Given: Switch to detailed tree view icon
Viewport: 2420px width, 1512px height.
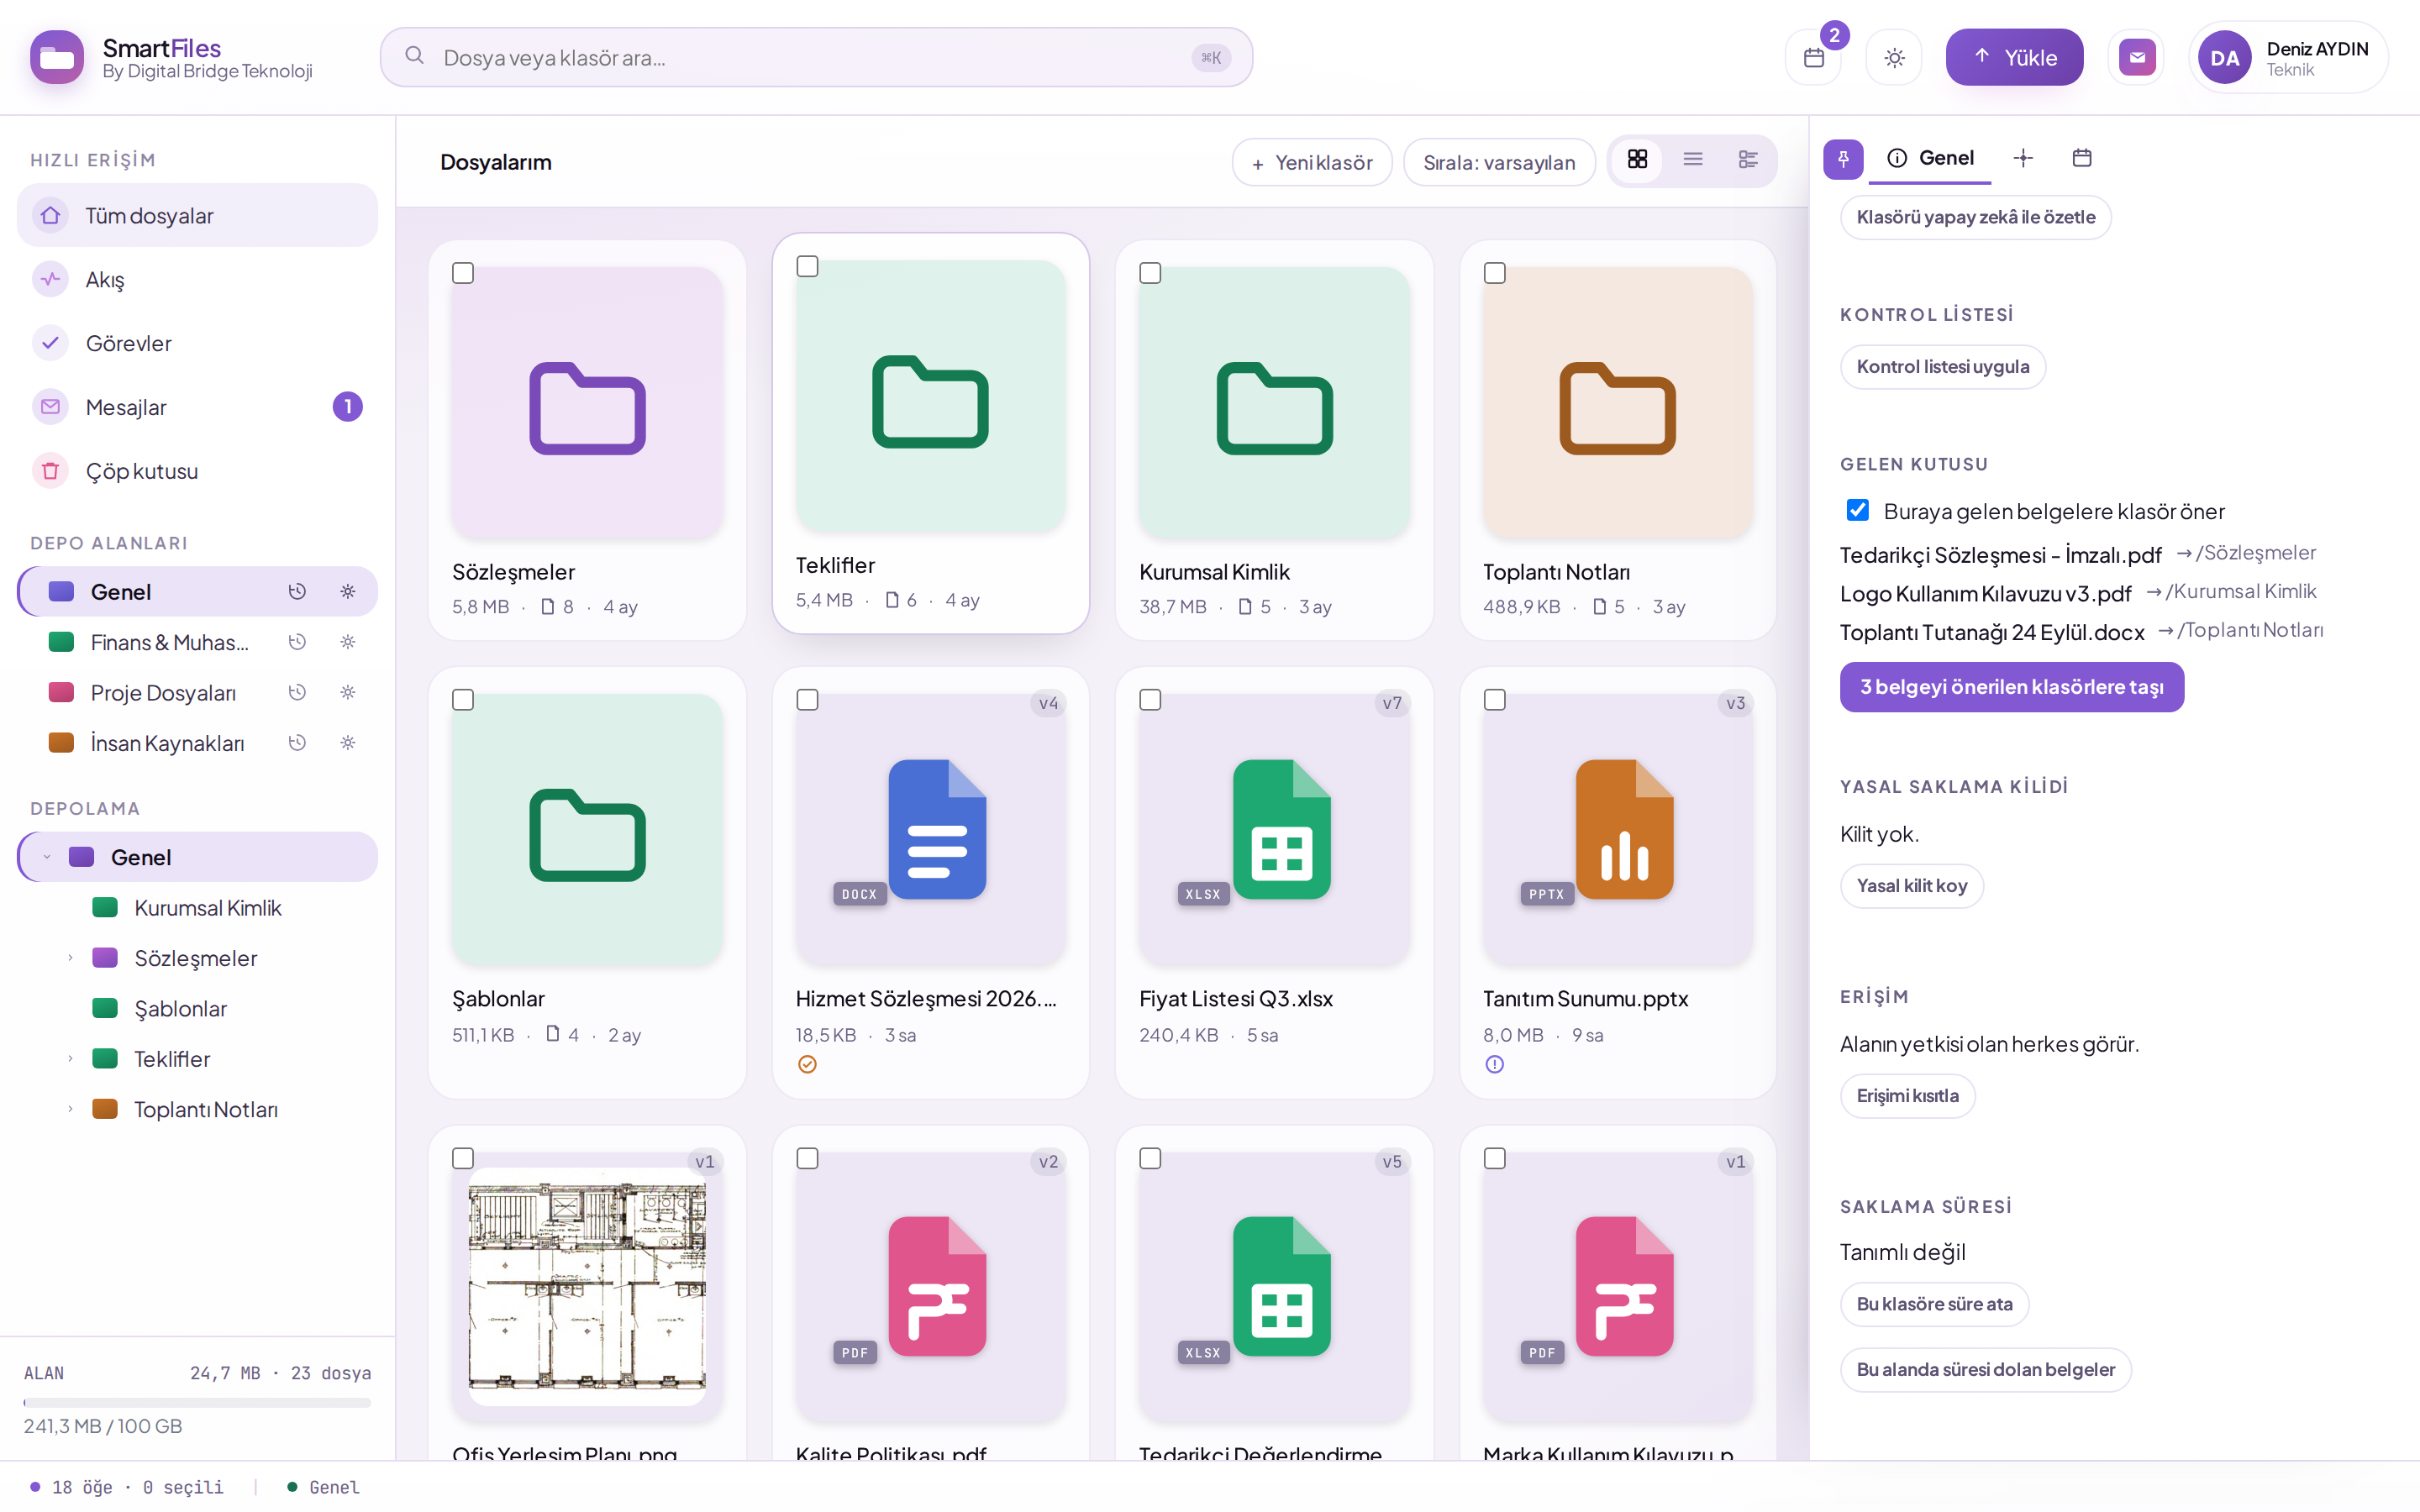Looking at the screenshot, I should [x=1747, y=160].
